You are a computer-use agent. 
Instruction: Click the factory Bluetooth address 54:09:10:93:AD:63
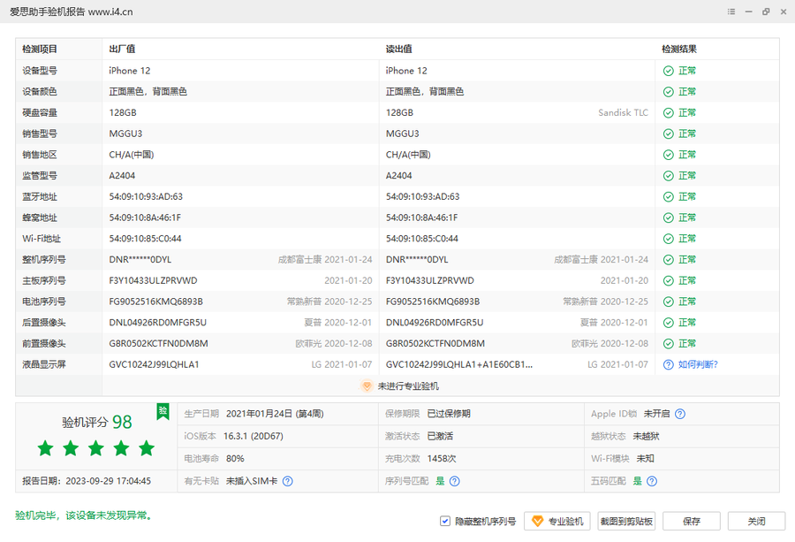[146, 197]
